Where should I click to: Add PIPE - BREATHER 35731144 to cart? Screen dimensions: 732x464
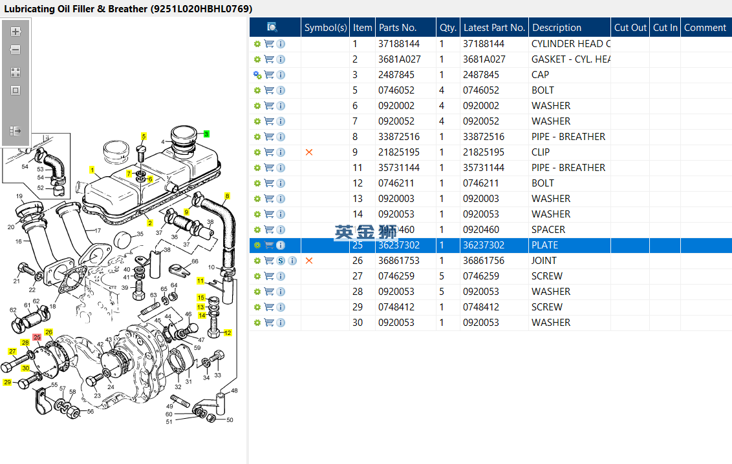[x=269, y=168]
